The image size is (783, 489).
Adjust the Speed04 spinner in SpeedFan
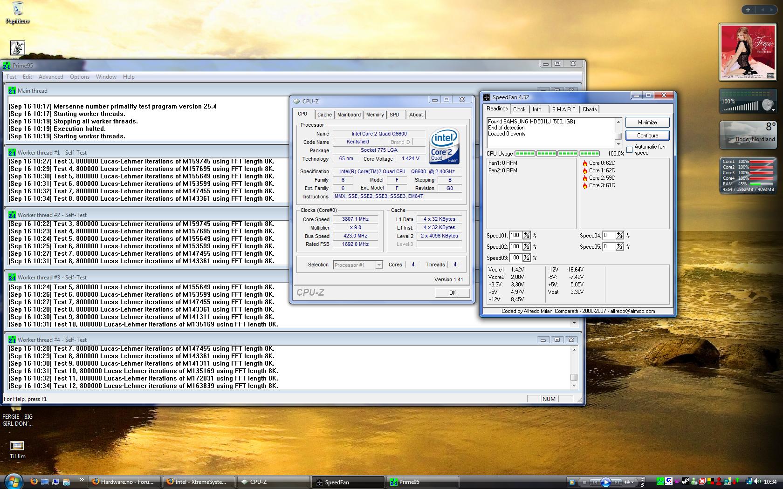click(620, 236)
